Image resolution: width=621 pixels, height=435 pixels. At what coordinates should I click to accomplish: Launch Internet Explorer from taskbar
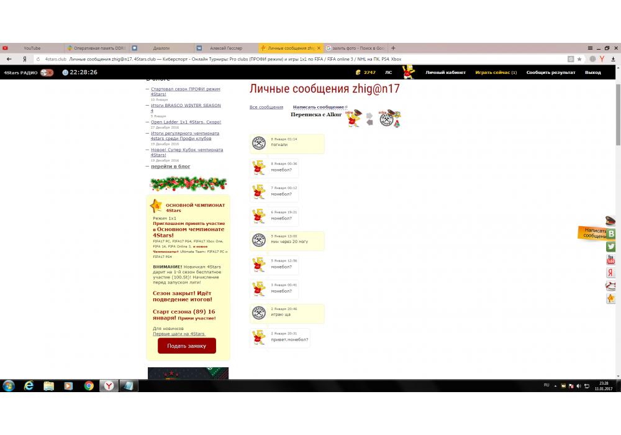click(x=29, y=385)
